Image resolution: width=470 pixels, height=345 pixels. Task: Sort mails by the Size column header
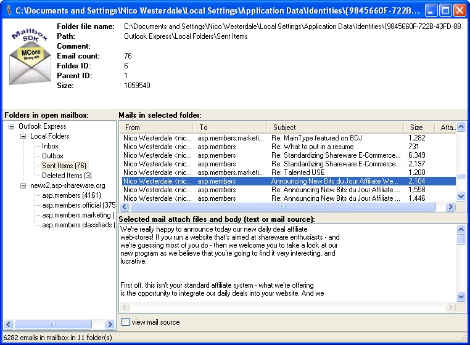click(x=419, y=128)
